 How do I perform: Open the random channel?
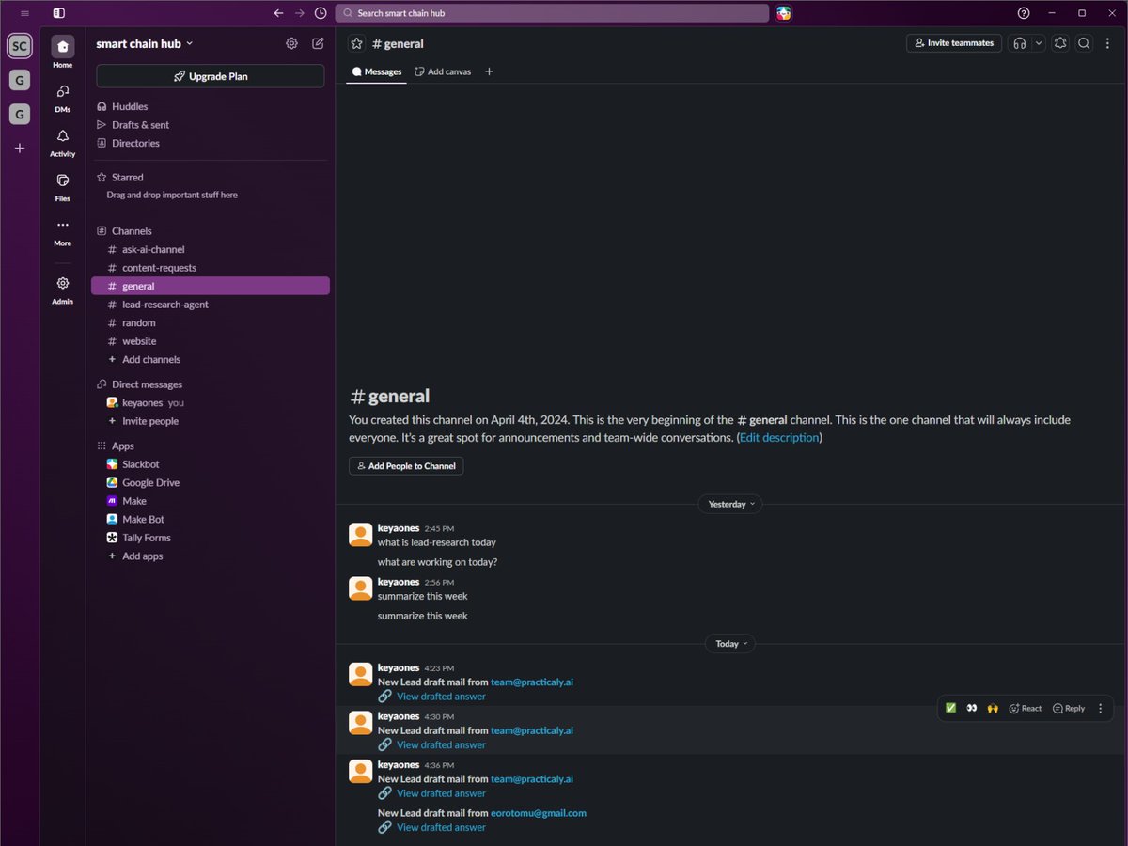pos(211,323)
